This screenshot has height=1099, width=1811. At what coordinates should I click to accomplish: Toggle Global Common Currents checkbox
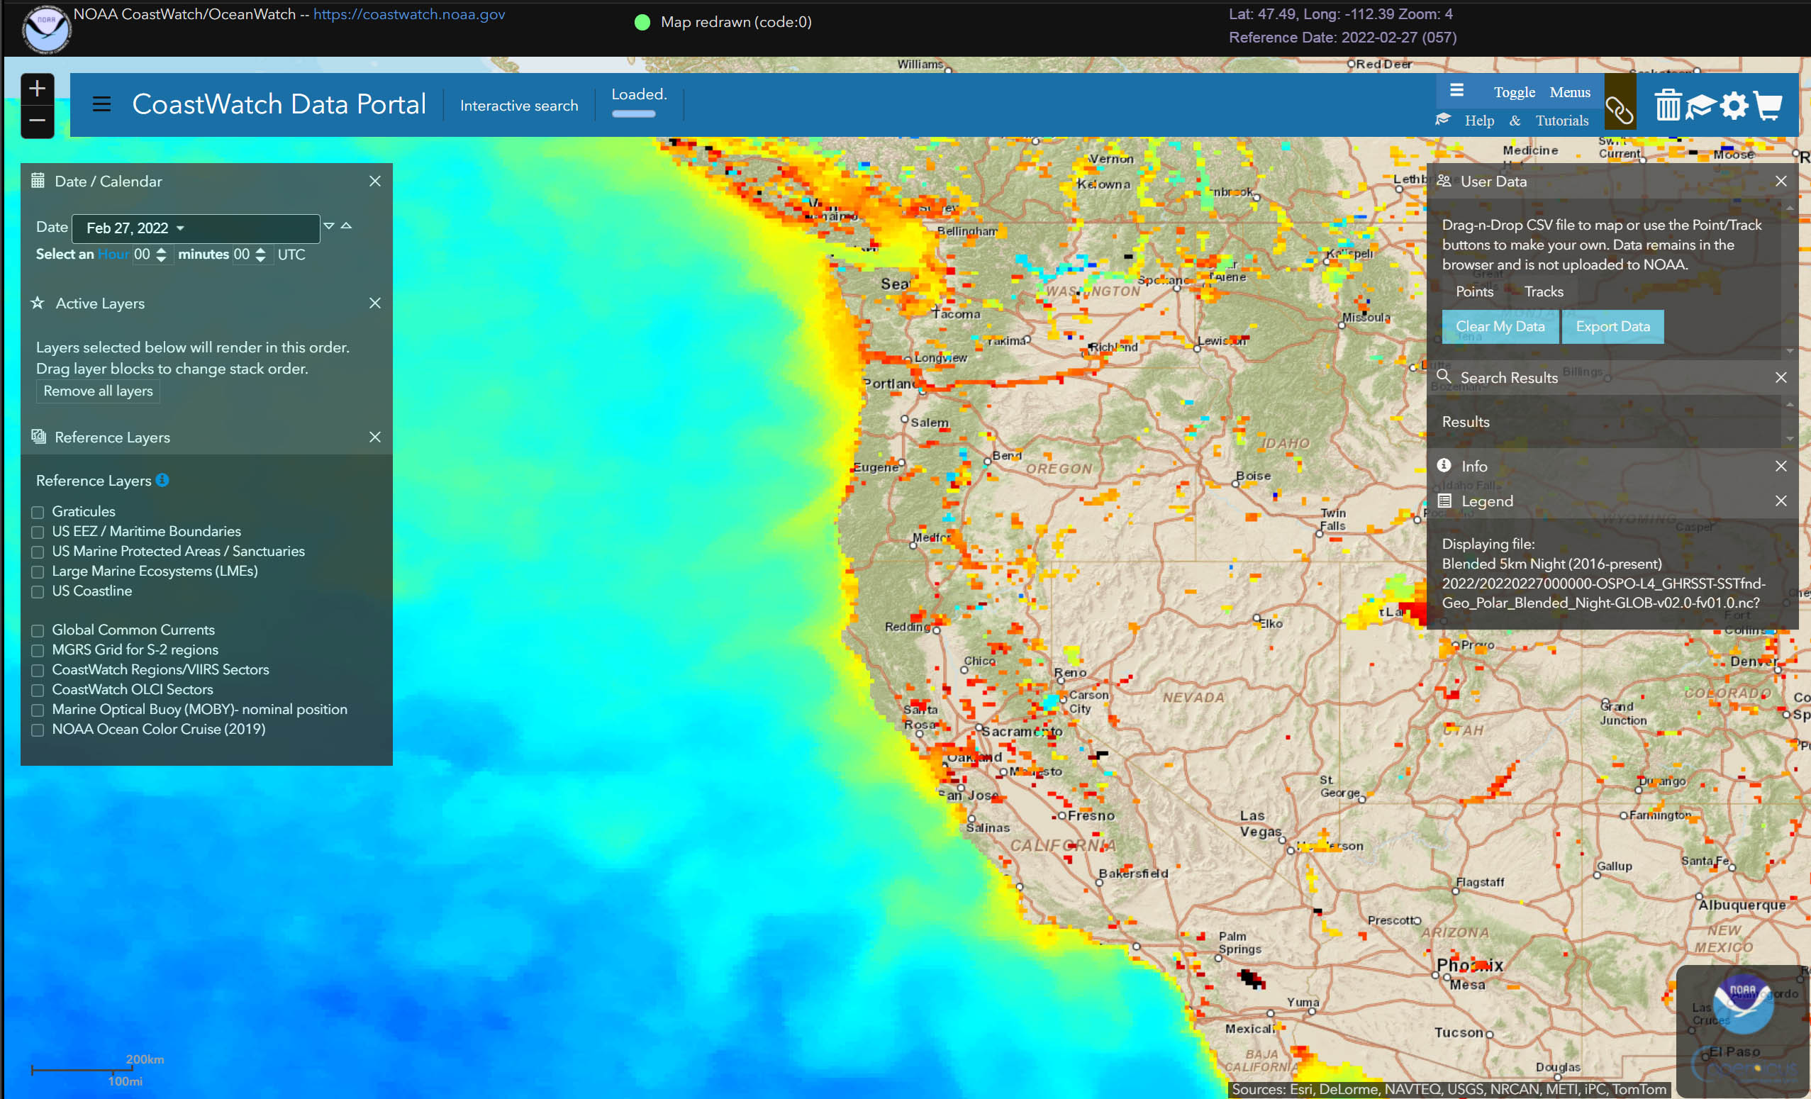tap(38, 630)
